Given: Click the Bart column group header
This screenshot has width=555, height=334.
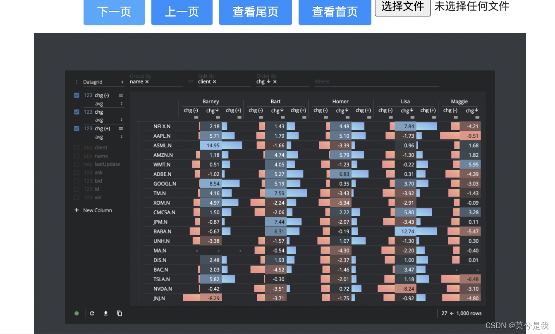Looking at the screenshot, I should [x=276, y=102].
